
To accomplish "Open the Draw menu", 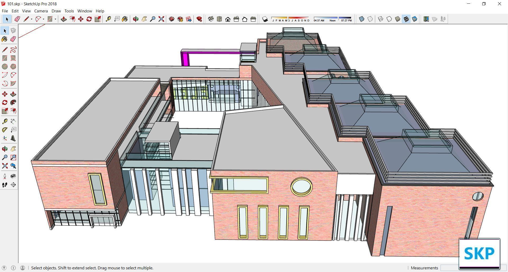I will [x=56, y=11].
